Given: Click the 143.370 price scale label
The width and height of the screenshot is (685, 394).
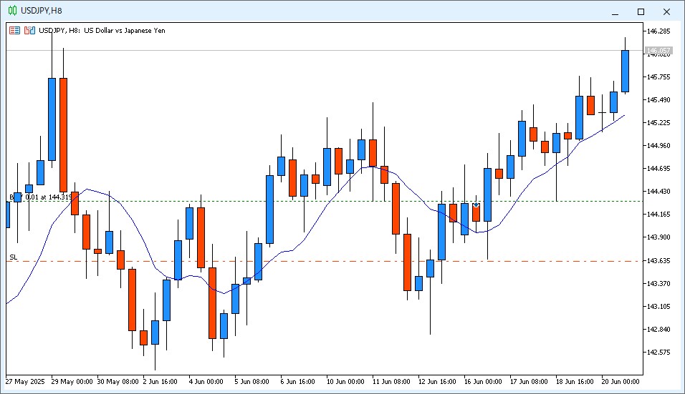Looking at the screenshot, I should click(x=658, y=283).
